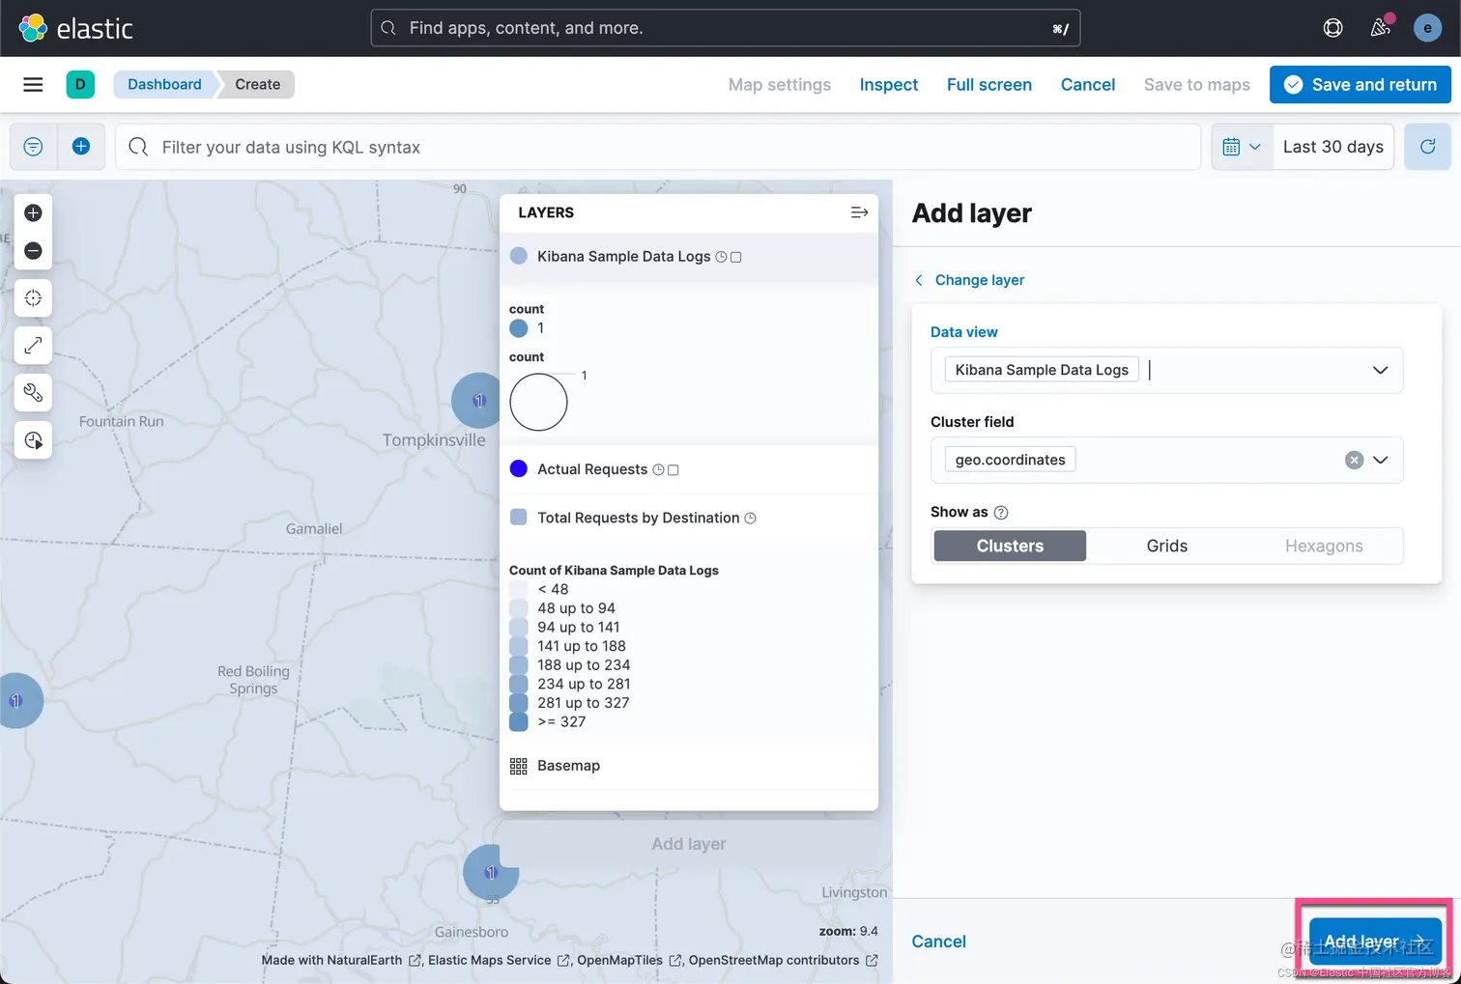Select Grids display option
This screenshot has height=984, width=1461.
click(1167, 546)
